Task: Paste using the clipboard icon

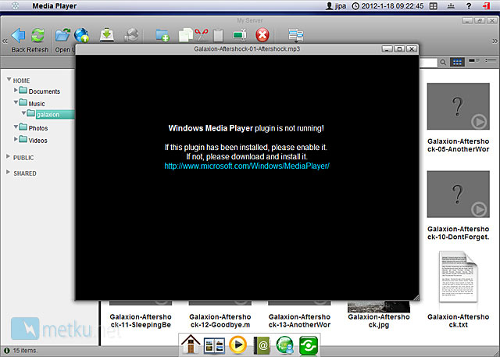Action: [x=219, y=35]
